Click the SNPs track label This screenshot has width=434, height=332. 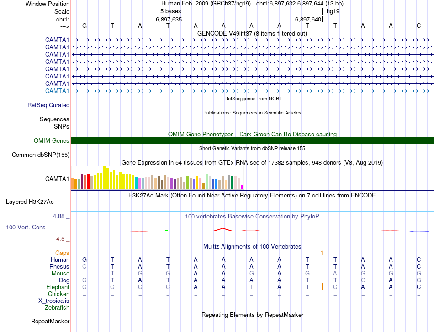[62, 126]
